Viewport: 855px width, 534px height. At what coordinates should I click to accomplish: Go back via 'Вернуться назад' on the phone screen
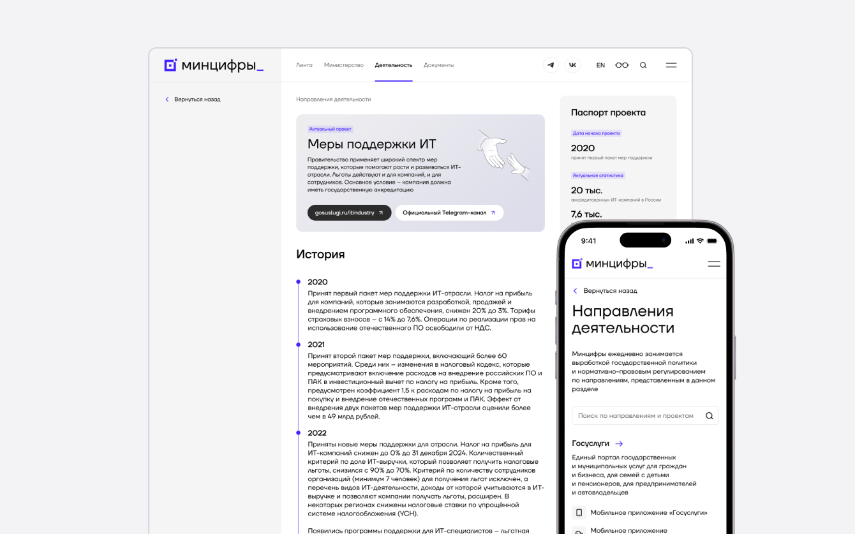(605, 291)
